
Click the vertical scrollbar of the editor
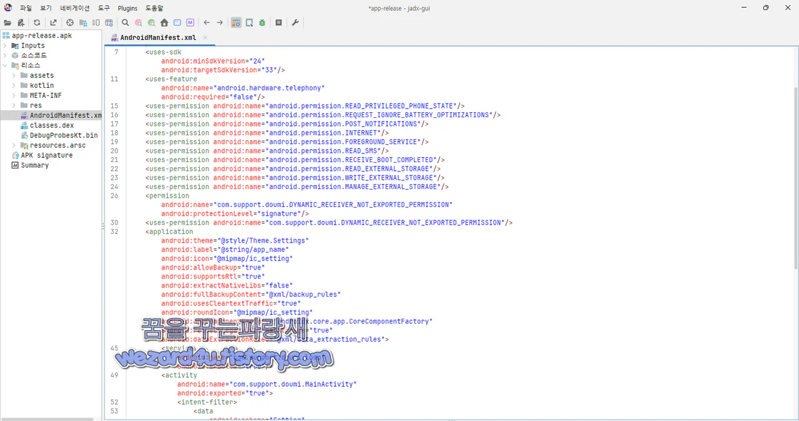[x=795, y=178]
